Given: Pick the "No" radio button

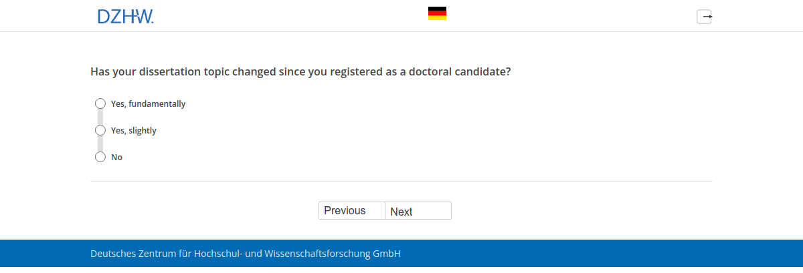Looking at the screenshot, I should 100,157.
